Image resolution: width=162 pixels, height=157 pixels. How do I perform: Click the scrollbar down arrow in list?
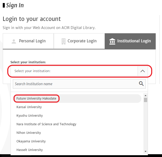pos(146,151)
